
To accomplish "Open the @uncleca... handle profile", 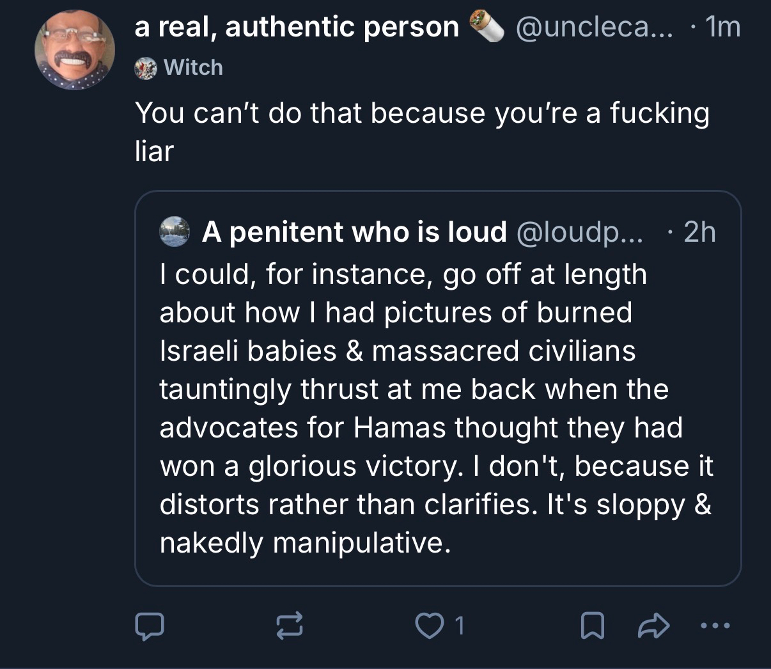I will (594, 27).
